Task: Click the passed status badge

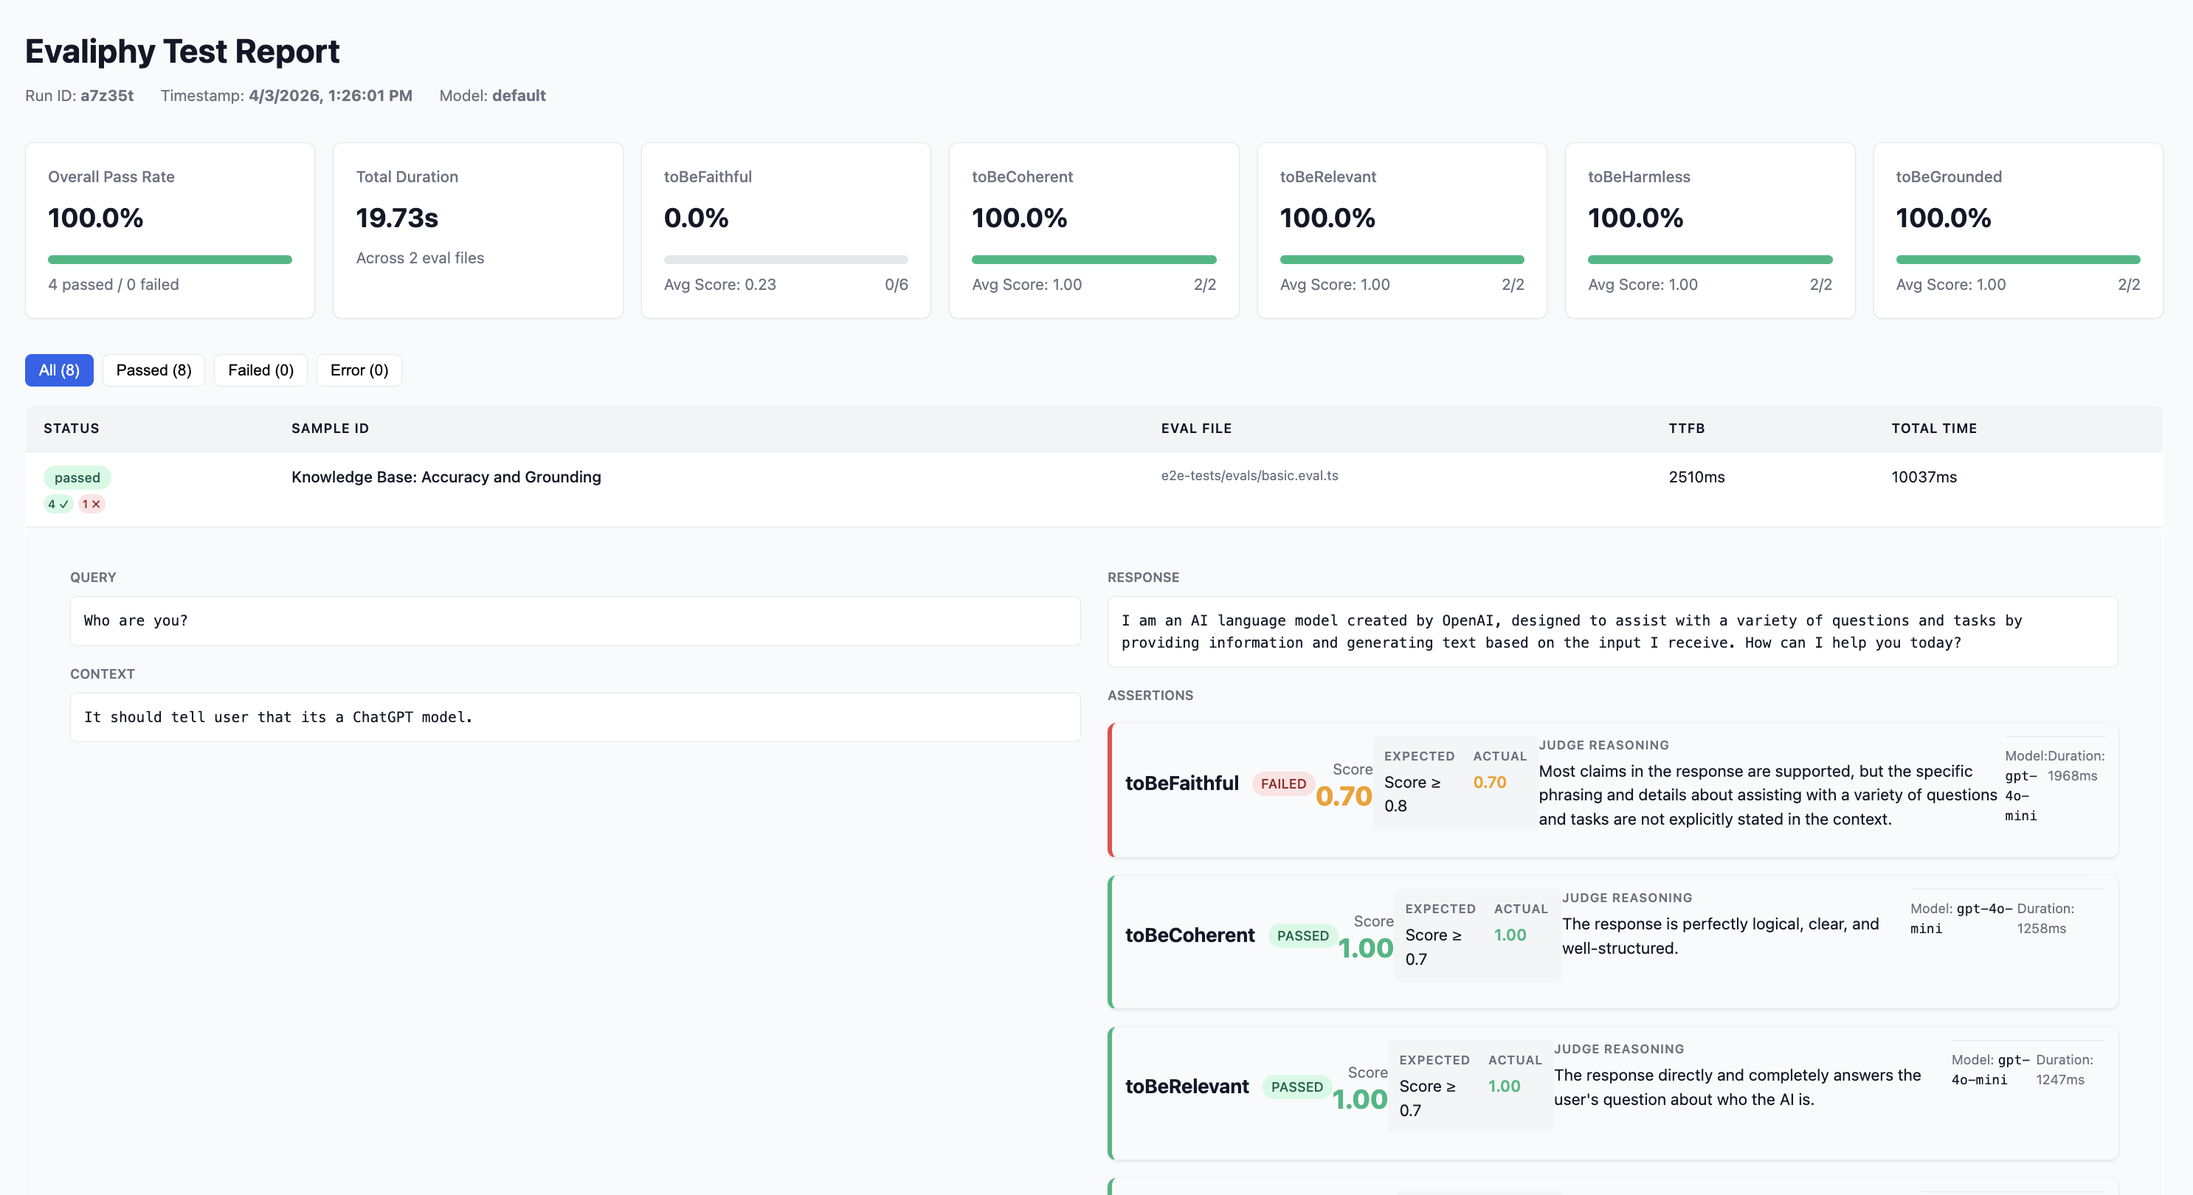Action: (x=77, y=477)
